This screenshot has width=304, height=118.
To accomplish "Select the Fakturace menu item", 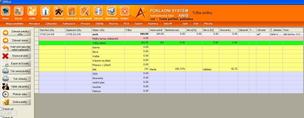I will [69, 24].
